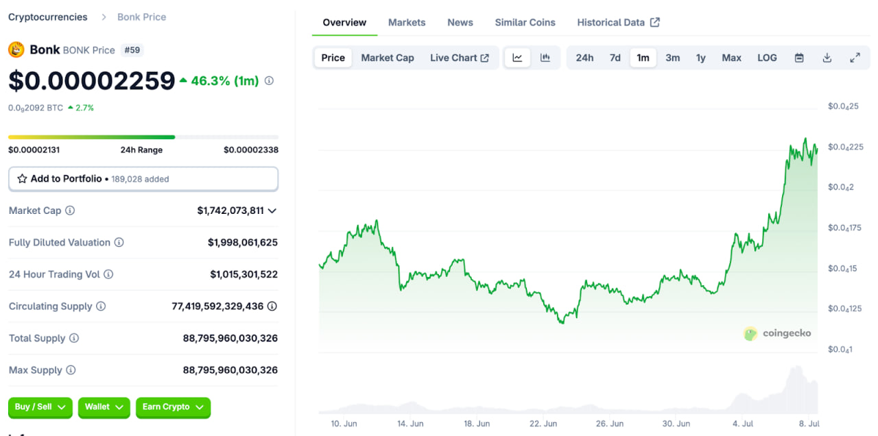Click info icon beside Circulating Supply value

[x=272, y=306]
